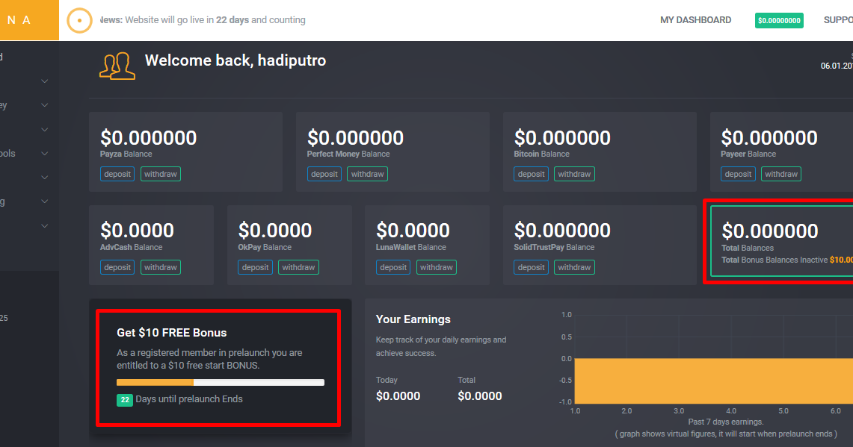Click the green $0.00000000 balance badge
Screen dimensions: 853x447
point(779,21)
